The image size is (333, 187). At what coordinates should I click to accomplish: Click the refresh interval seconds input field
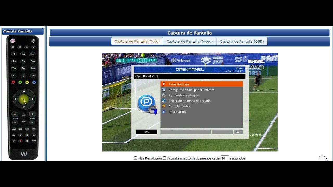[225, 158]
